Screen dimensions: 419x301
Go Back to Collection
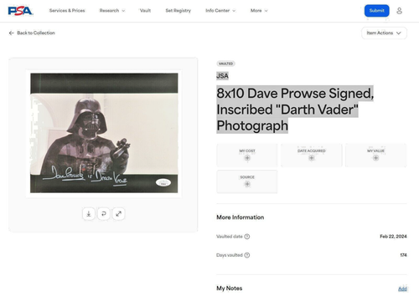(32, 33)
